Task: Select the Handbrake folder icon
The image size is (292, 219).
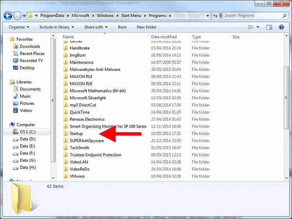Action: tap(65, 48)
